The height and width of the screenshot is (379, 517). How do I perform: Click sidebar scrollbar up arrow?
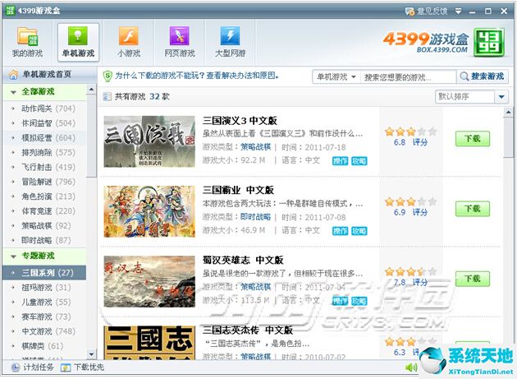point(91,90)
